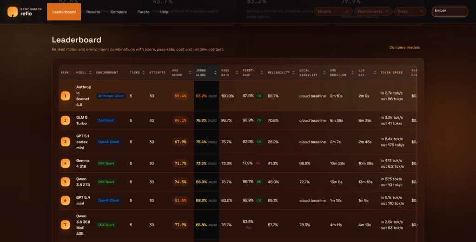Screen dimensions: 476x242
Task: Select the GLM 5 Turbo model name
Action: pos(82,120)
